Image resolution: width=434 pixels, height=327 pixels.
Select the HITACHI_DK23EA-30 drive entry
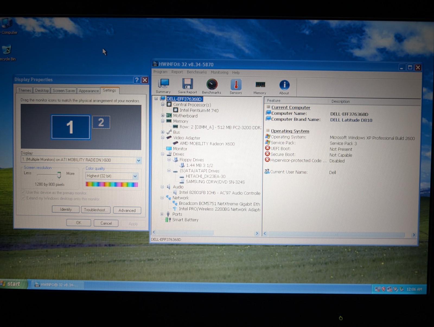[x=205, y=176]
